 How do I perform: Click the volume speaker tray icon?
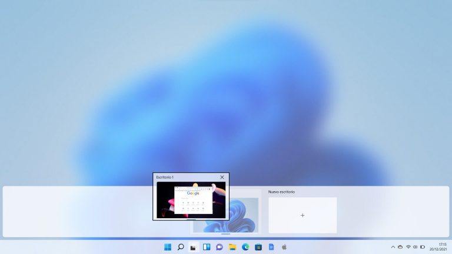pos(415,247)
